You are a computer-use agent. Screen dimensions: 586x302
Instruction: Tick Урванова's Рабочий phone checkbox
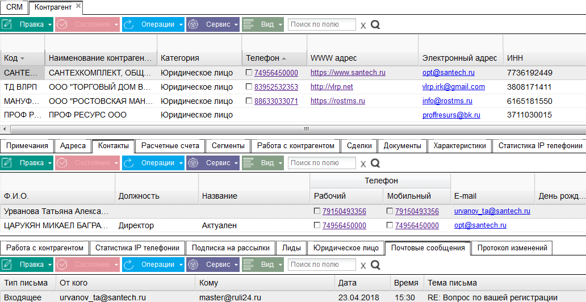317,211
